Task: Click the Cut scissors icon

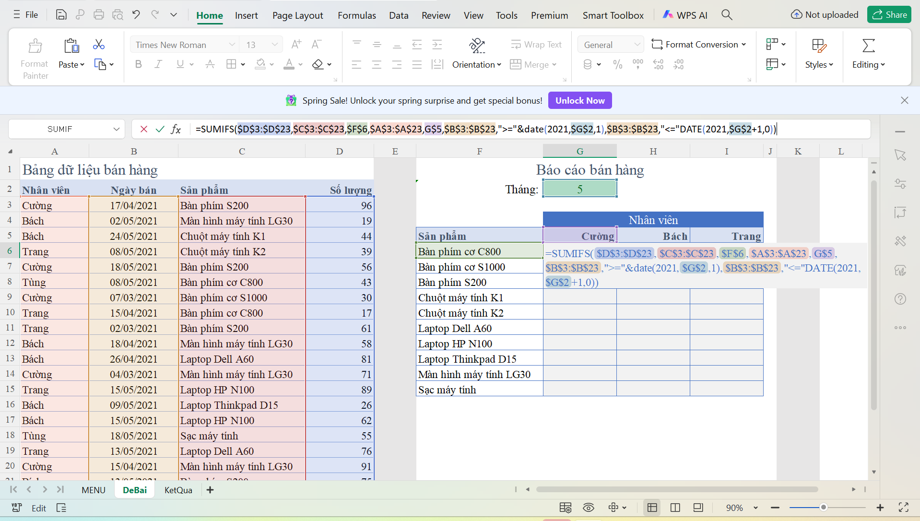Action: tap(99, 45)
